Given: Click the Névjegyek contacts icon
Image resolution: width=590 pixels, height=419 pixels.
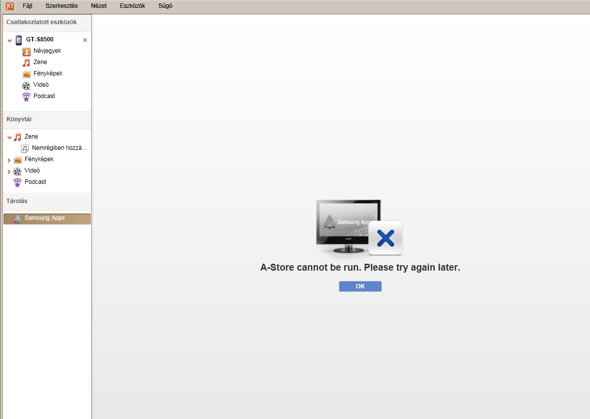Looking at the screenshot, I should coord(26,52).
